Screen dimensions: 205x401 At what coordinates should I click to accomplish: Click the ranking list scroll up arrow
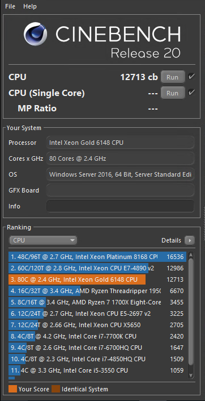coord(191,254)
